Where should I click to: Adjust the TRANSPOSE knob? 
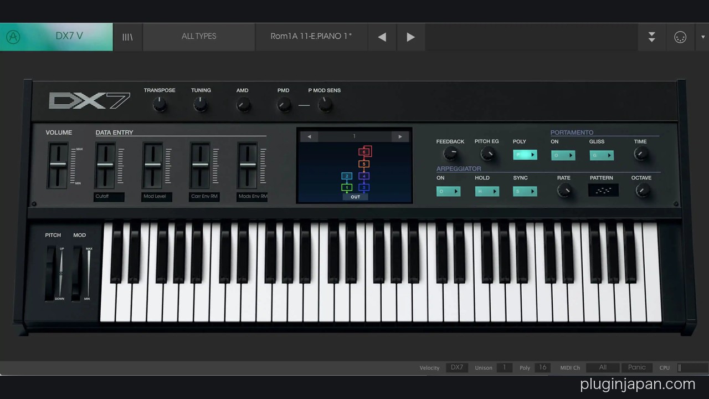click(160, 104)
